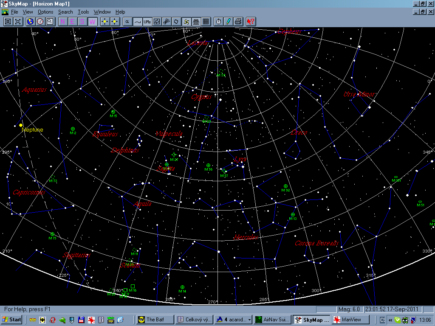Toggle the UMa constellation names button
Screen dimensions: 435x326
click(x=147, y=22)
